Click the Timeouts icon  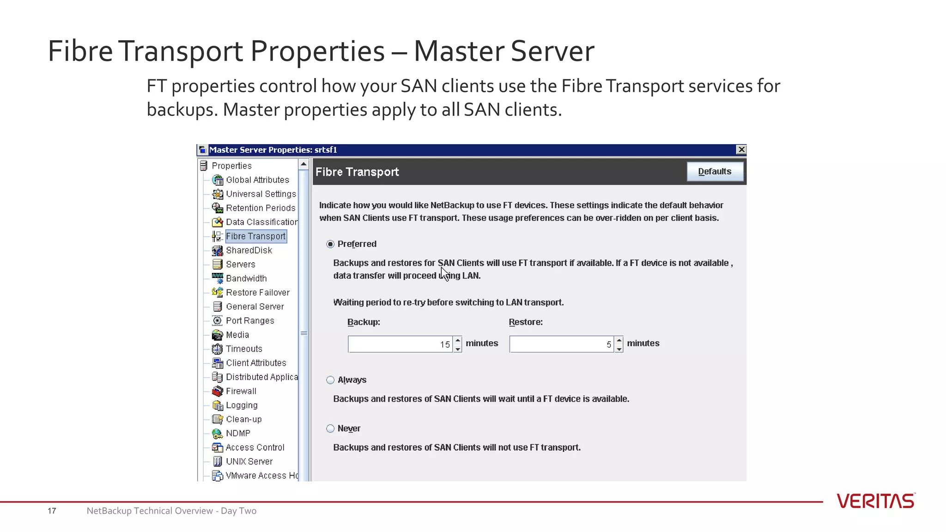(x=218, y=349)
